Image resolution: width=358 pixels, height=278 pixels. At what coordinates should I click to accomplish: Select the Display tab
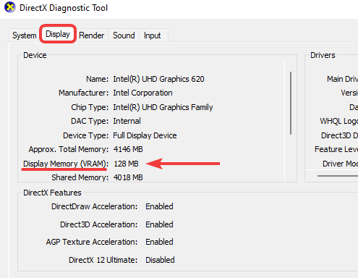(58, 34)
